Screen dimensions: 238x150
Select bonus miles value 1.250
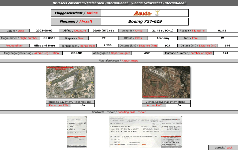click(x=107, y=45)
